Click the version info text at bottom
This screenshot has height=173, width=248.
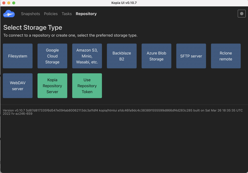point(123,112)
